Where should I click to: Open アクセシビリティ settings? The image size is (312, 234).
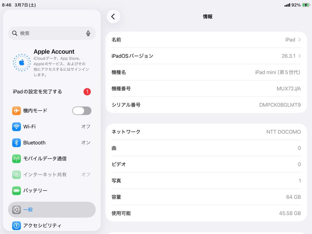coord(52,225)
